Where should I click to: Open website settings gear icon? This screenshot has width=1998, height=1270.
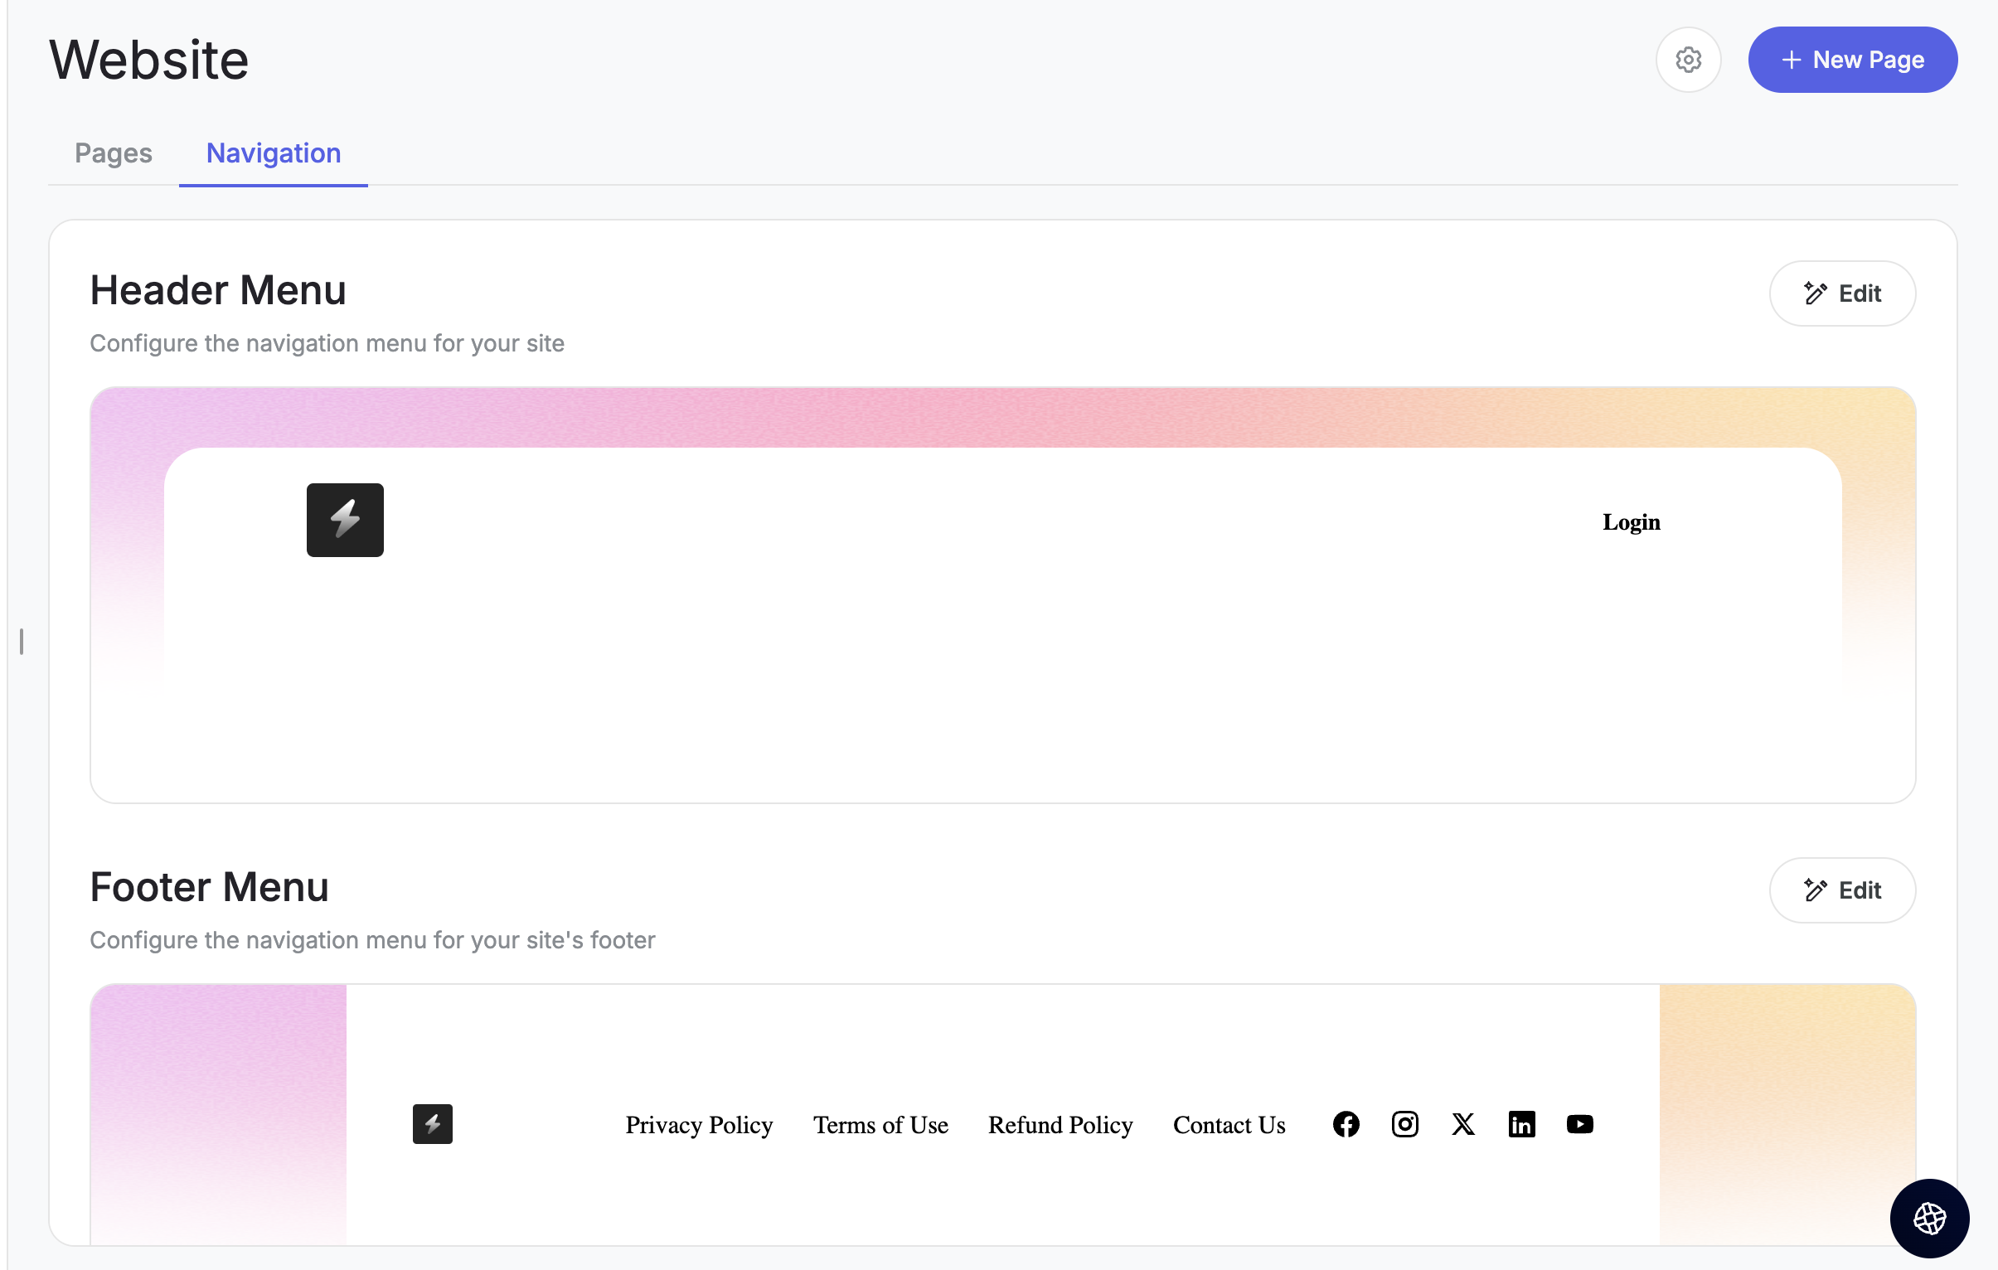pyautogui.click(x=1688, y=60)
